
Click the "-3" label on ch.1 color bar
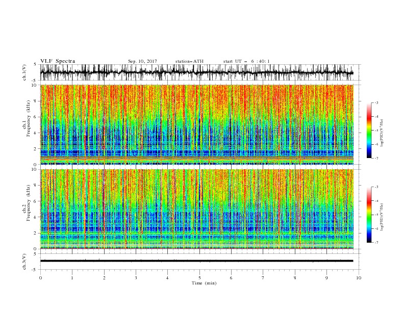(x=376, y=102)
